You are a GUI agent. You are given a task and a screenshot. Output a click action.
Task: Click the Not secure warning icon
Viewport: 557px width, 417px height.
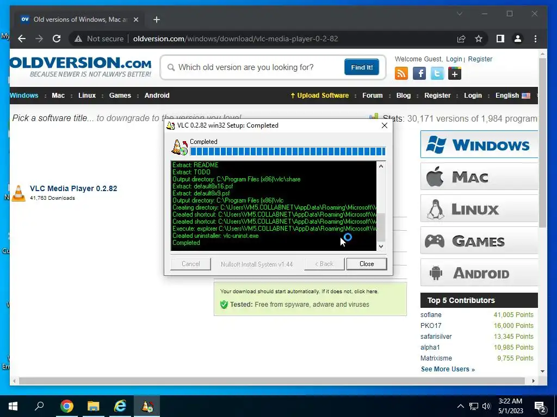click(x=78, y=39)
